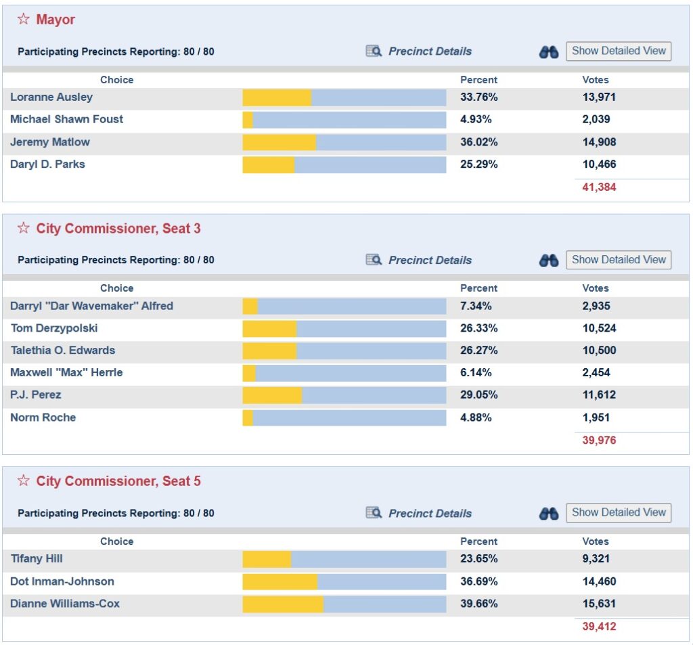
Task: Click the Precinct Details magnifier icon for Mayor
Action: pyautogui.click(x=374, y=51)
